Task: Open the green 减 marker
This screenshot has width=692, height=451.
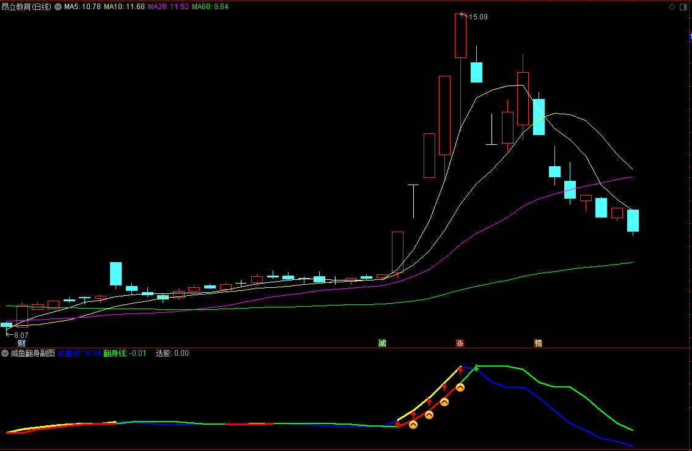Action: pyautogui.click(x=382, y=343)
